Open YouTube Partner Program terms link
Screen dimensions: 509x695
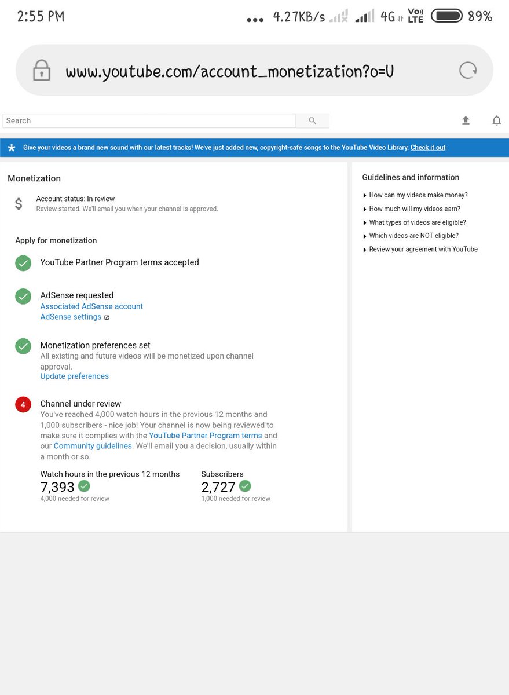tap(206, 436)
